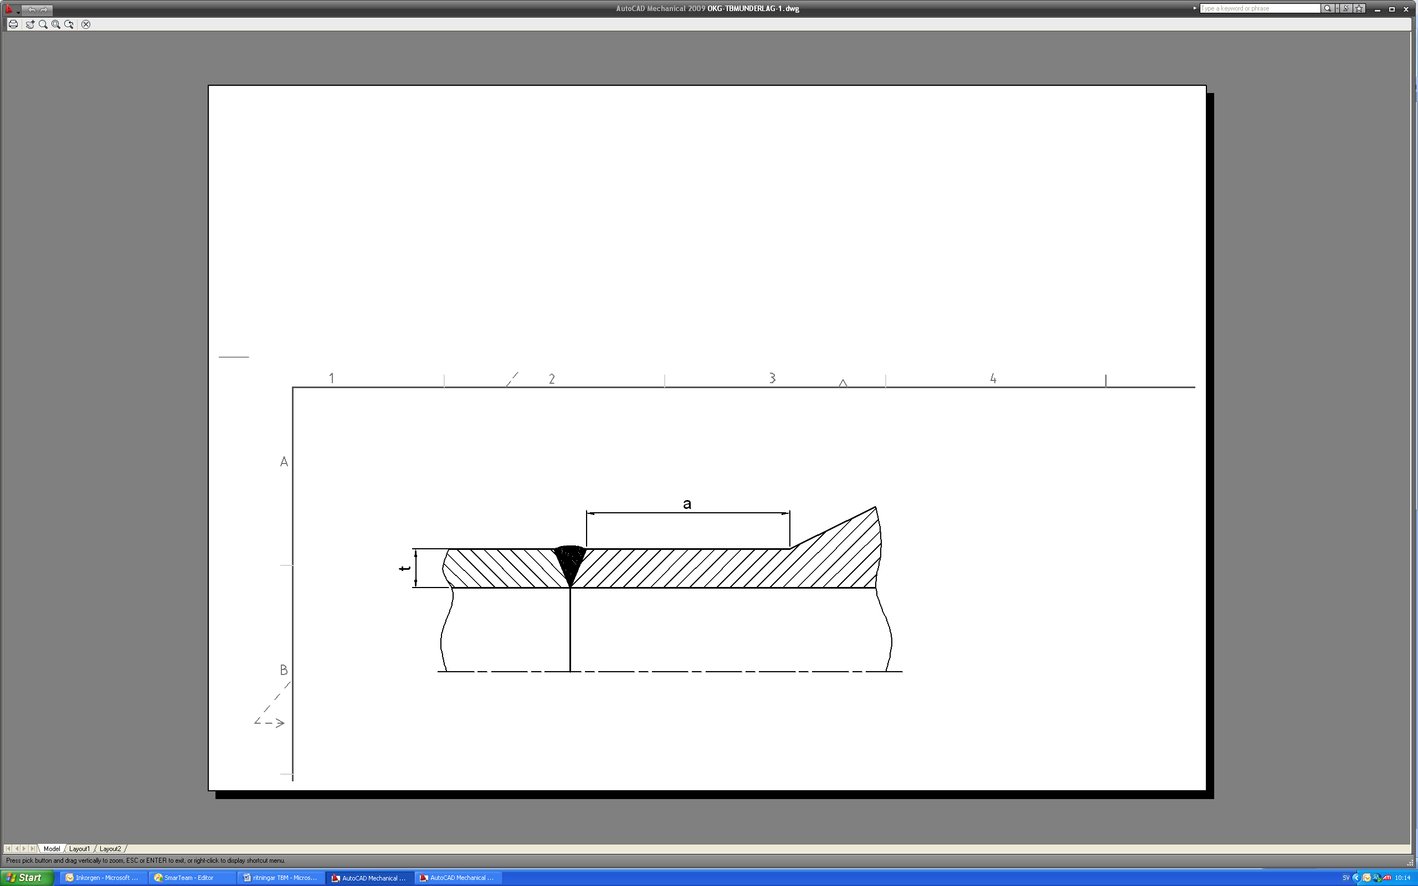Click the Redo arrow
This screenshot has width=1418, height=886.
click(44, 9)
